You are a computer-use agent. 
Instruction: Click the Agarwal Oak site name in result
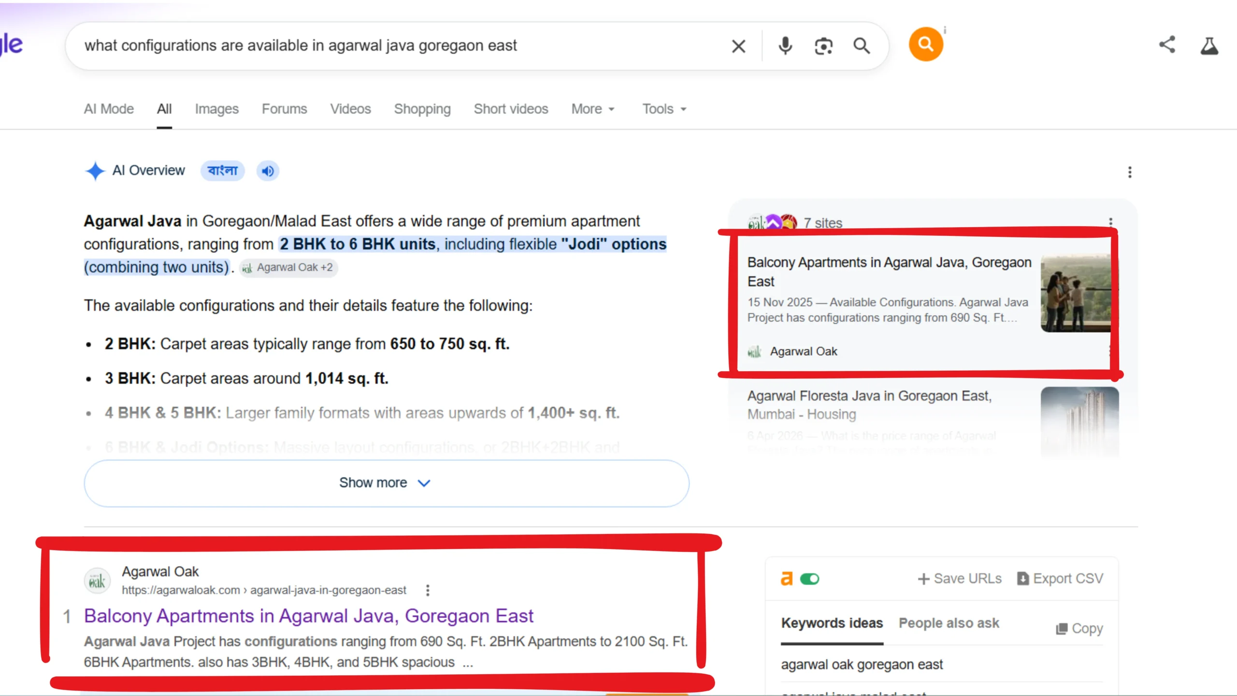[160, 572]
